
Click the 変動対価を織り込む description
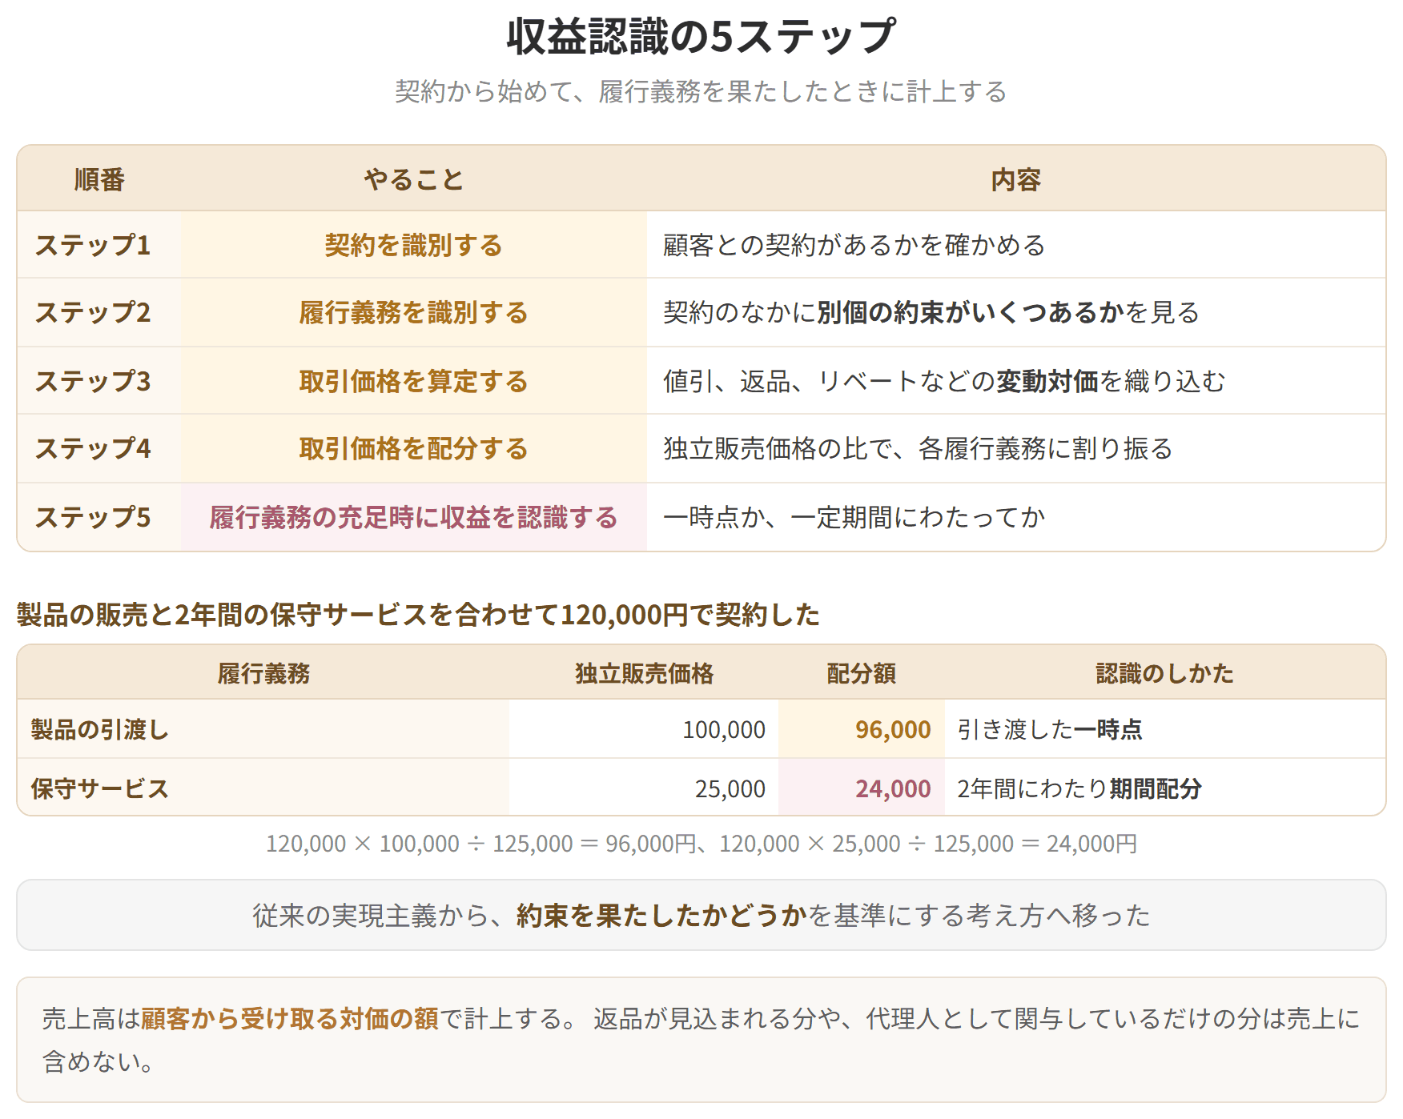click(x=944, y=381)
